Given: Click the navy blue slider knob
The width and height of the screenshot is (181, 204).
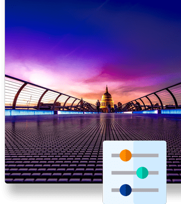Looking at the screenshot, I should (x=125, y=190).
